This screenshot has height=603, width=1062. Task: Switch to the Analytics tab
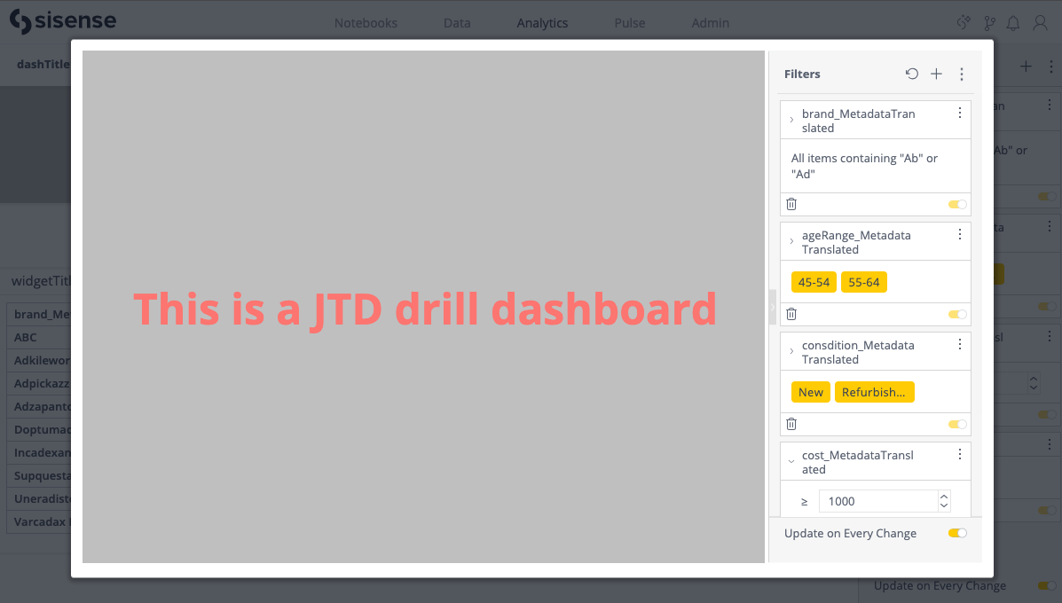(541, 23)
